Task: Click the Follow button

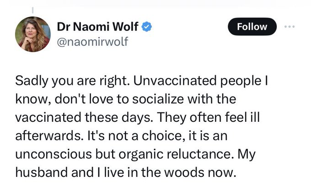Action: coord(252,27)
